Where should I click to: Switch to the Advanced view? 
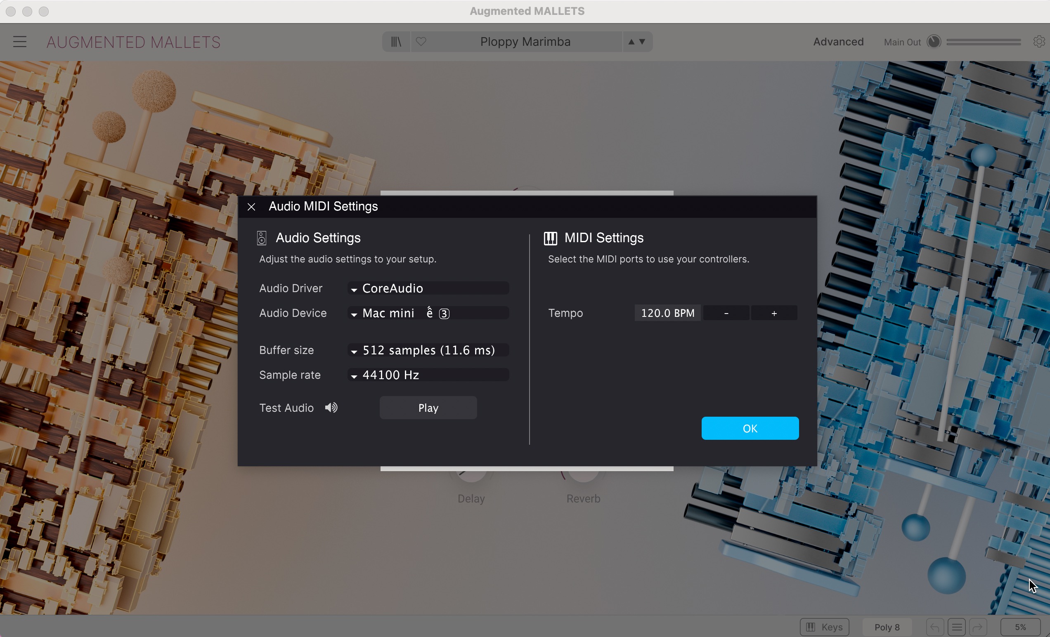[x=838, y=42]
